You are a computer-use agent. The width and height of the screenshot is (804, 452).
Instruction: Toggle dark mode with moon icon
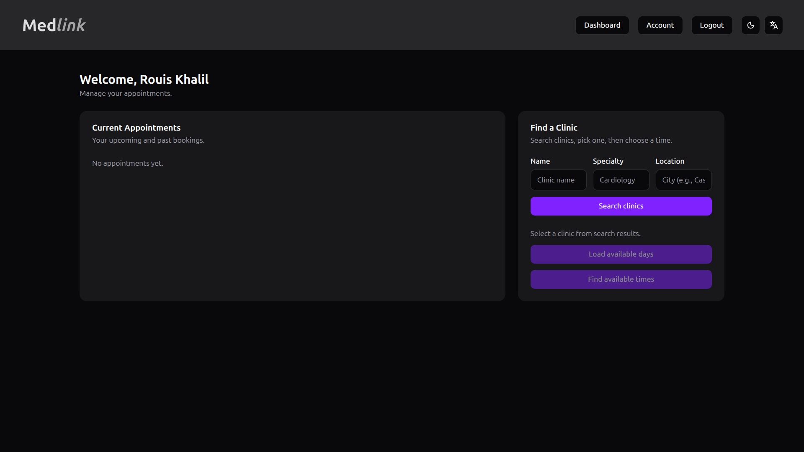pos(750,25)
